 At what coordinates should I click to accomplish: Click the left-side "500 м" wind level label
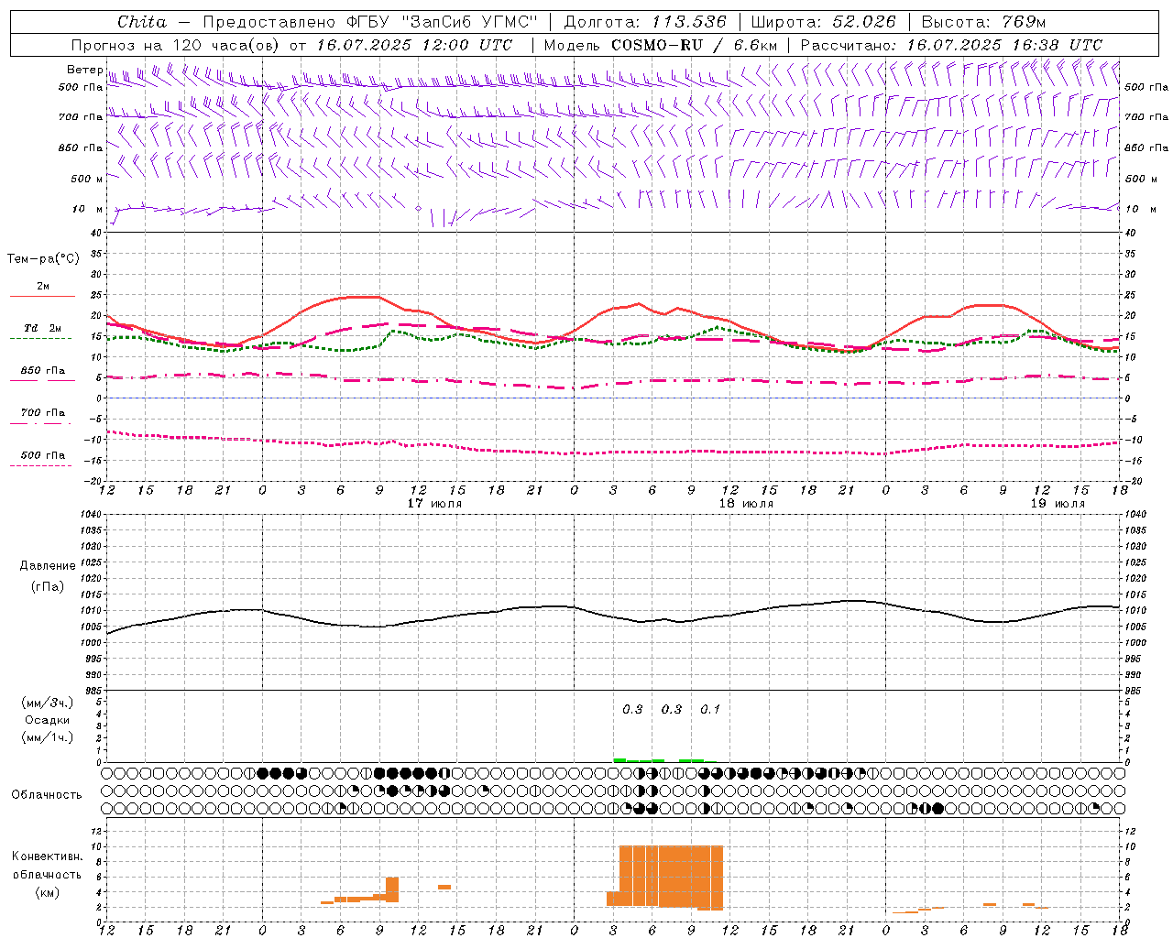pyautogui.click(x=87, y=179)
